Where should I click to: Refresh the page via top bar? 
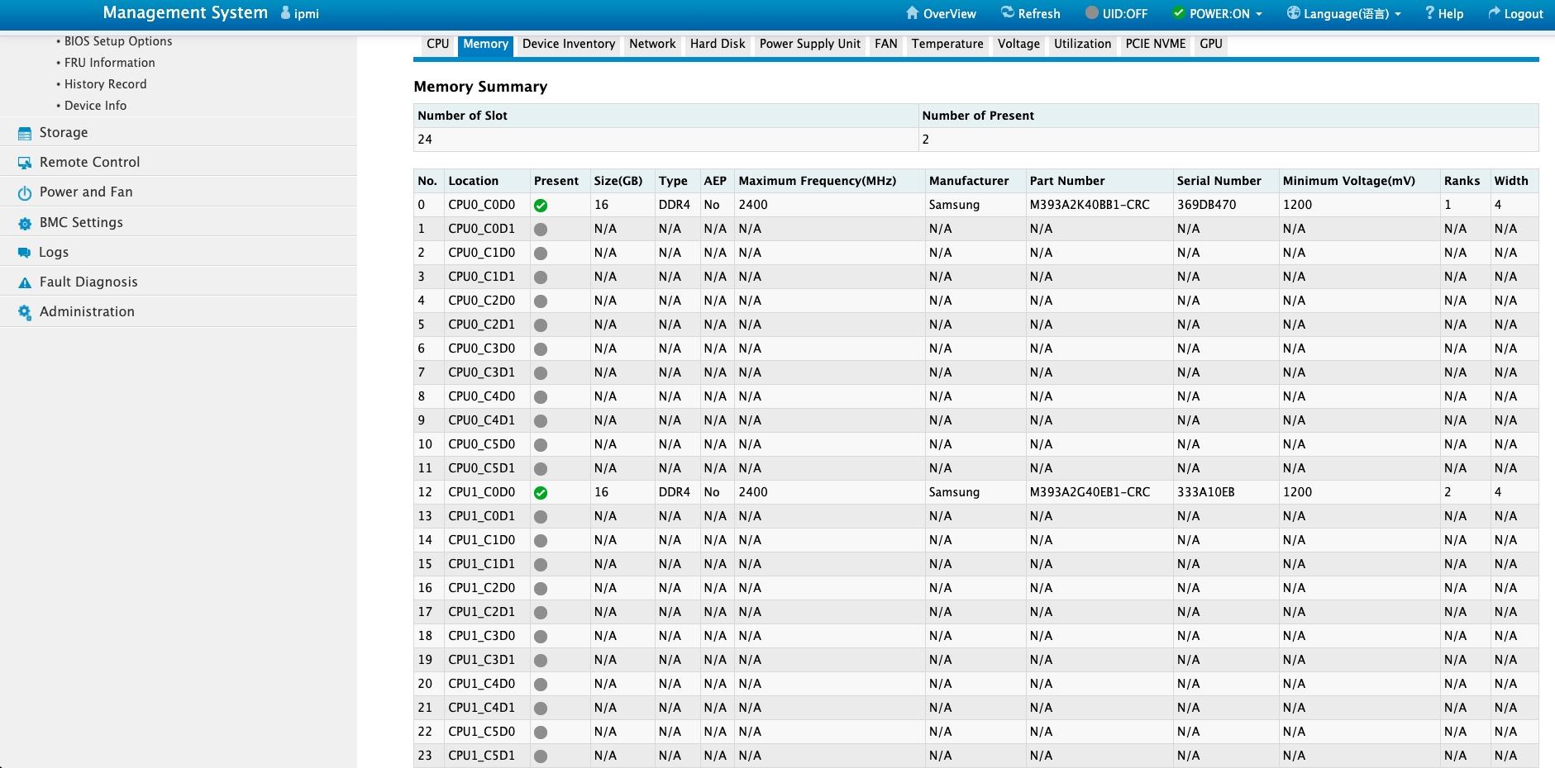point(1030,13)
